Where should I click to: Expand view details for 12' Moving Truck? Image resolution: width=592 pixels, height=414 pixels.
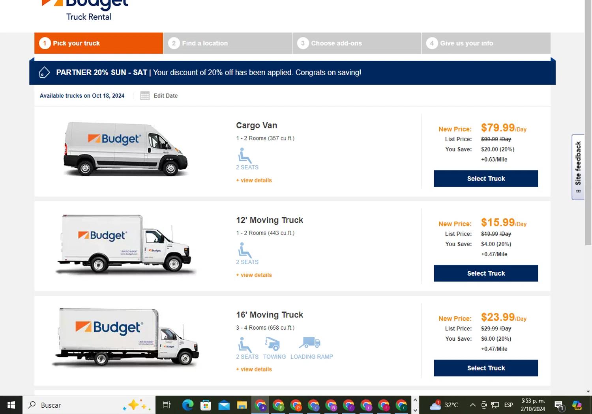click(x=254, y=275)
